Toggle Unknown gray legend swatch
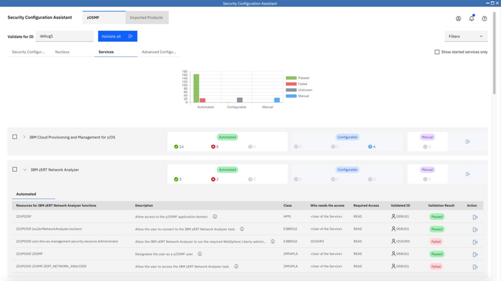The image size is (501, 281). click(x=291, y=90)
